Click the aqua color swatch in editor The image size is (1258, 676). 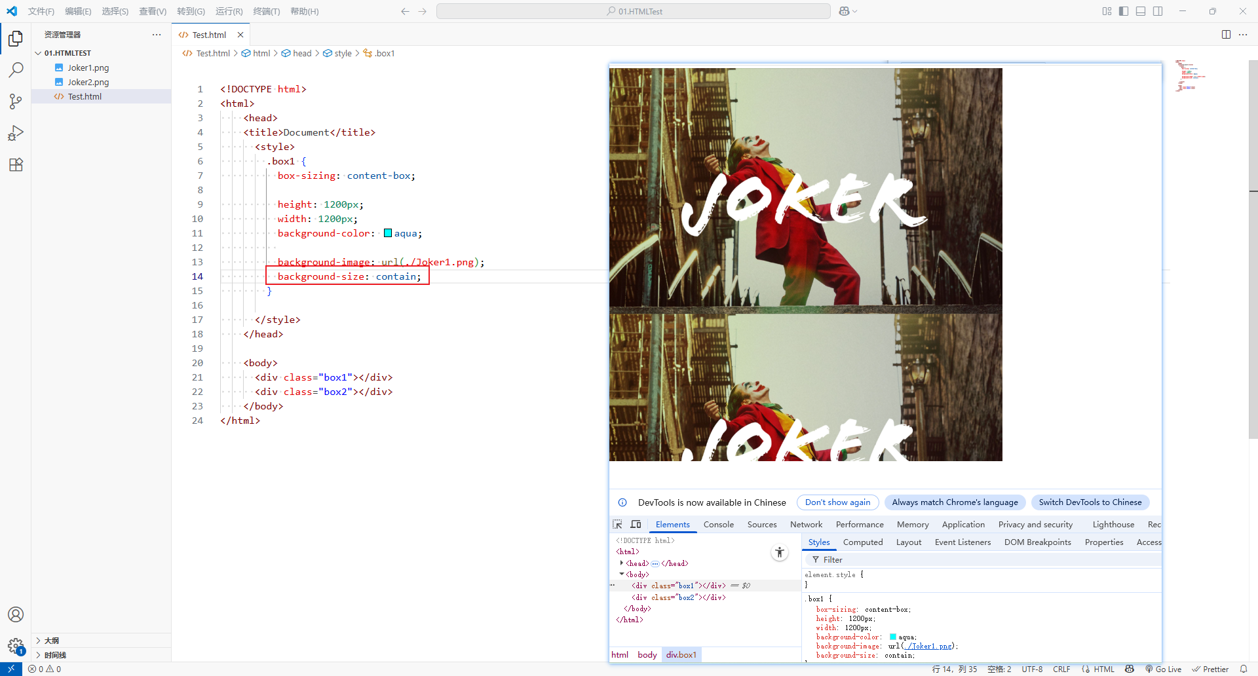pos(388,233)
